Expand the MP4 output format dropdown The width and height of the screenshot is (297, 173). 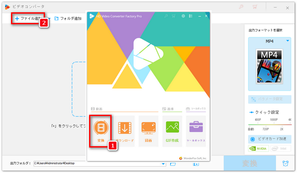click(288, 40)
